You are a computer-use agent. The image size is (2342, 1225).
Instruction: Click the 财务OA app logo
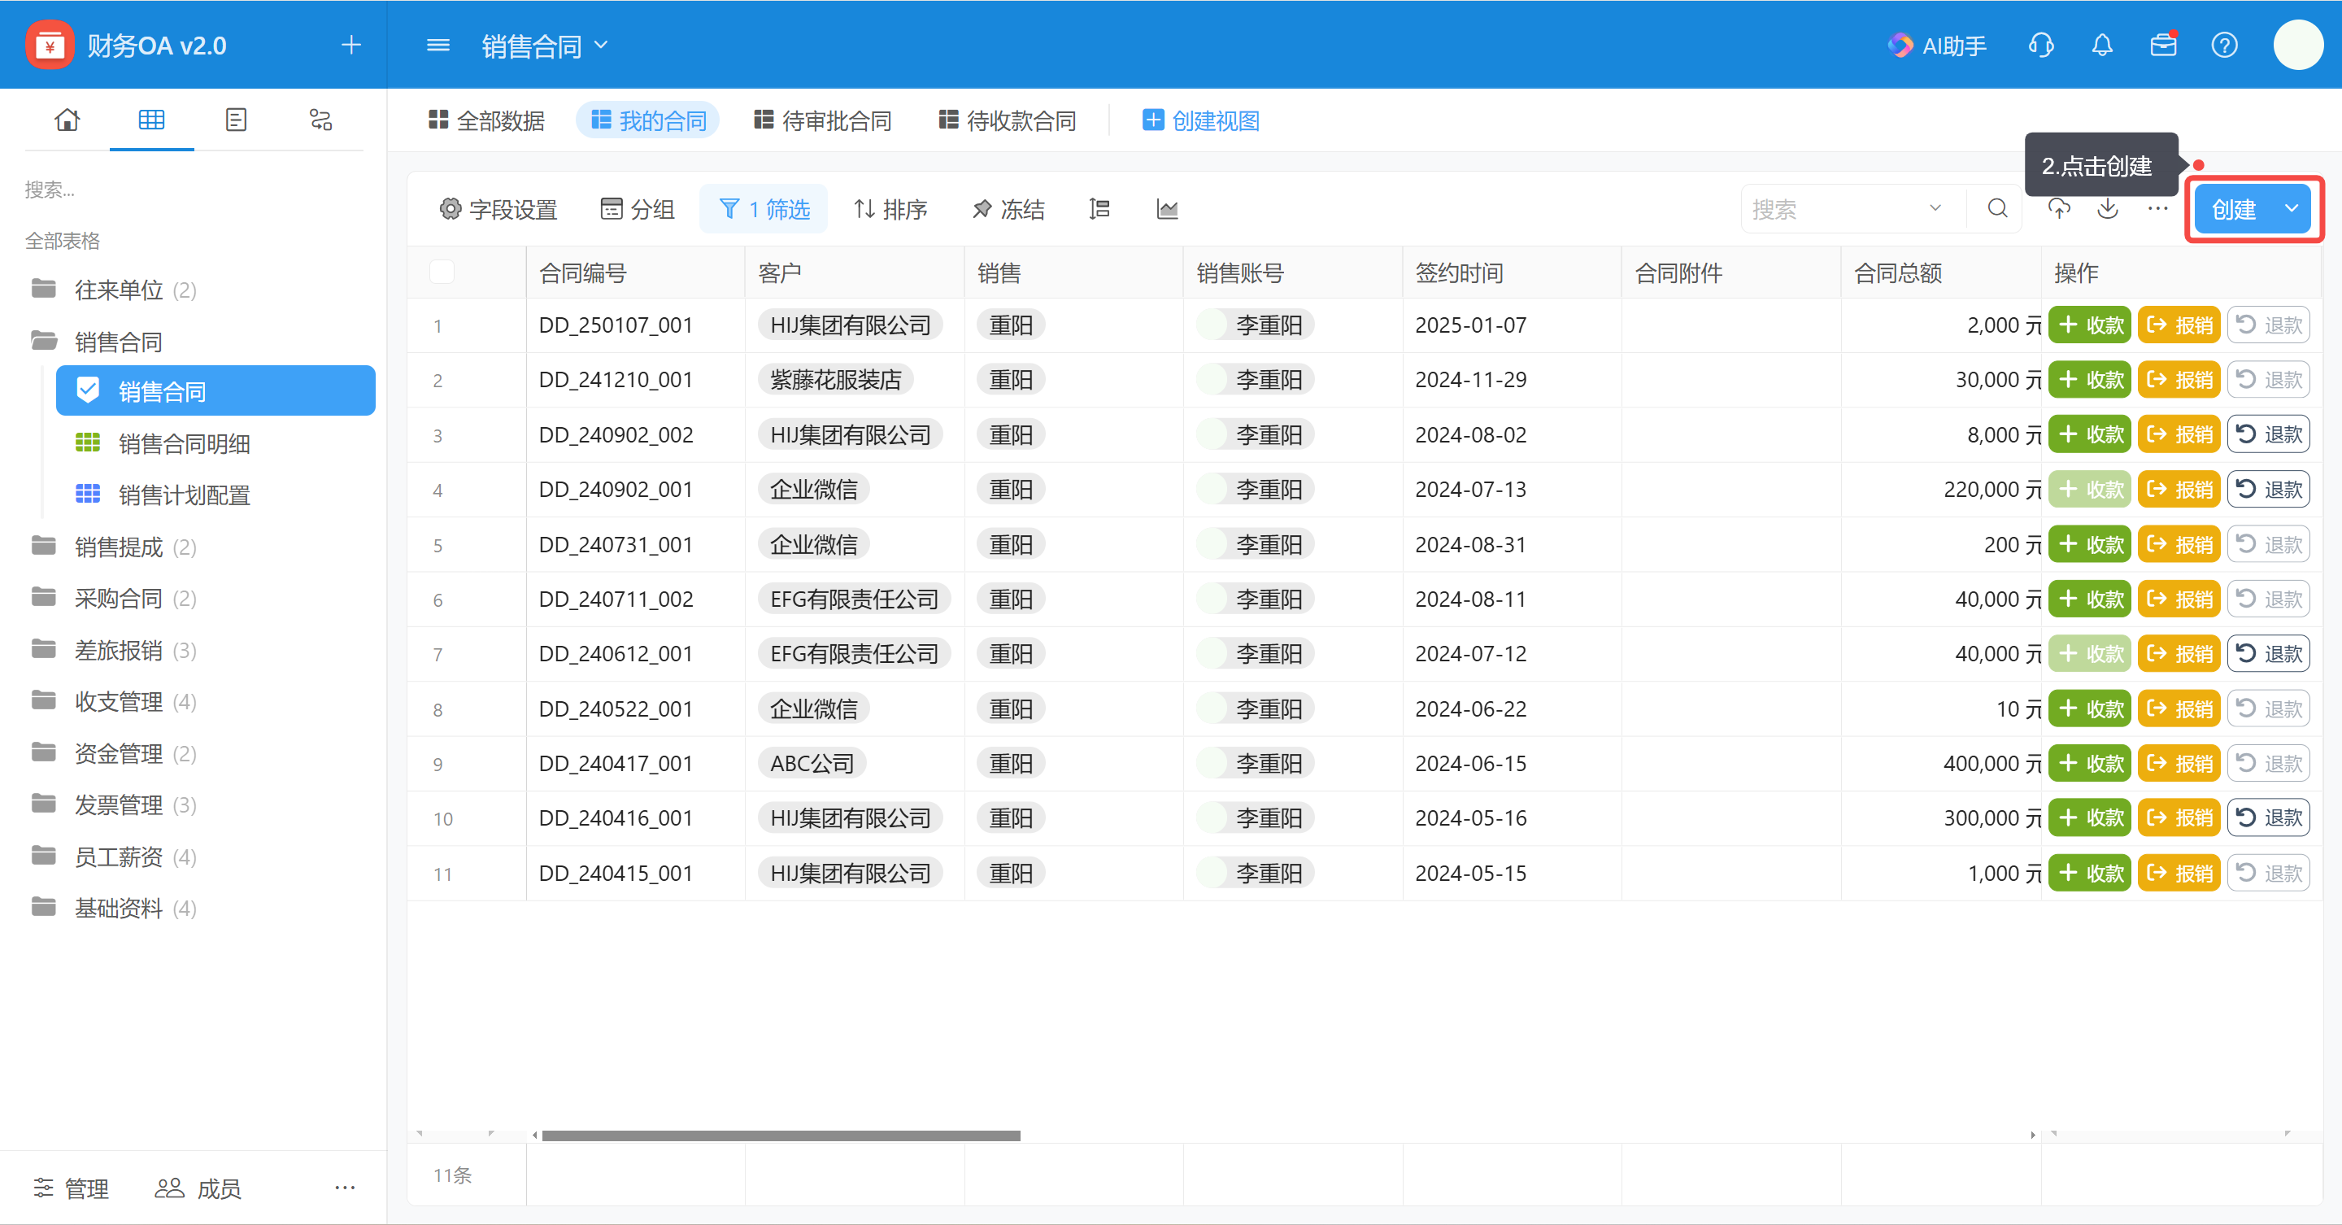click(x=50, y=45)
